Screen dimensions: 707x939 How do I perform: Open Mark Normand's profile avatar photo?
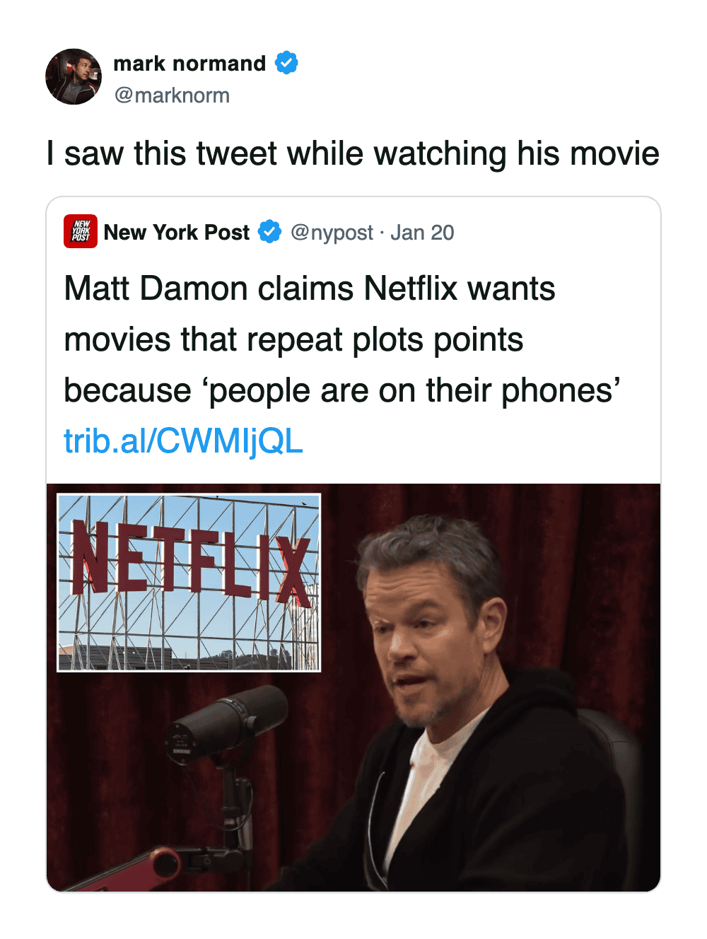(x=74, y=76)
